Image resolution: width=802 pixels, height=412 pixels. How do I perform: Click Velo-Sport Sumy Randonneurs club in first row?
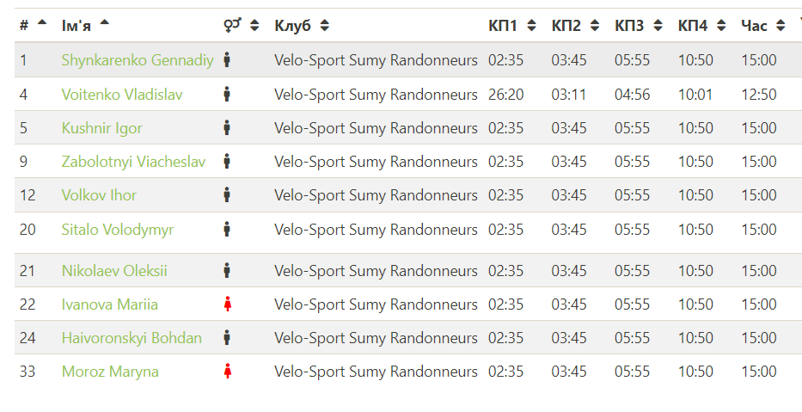tap(376, 60)
